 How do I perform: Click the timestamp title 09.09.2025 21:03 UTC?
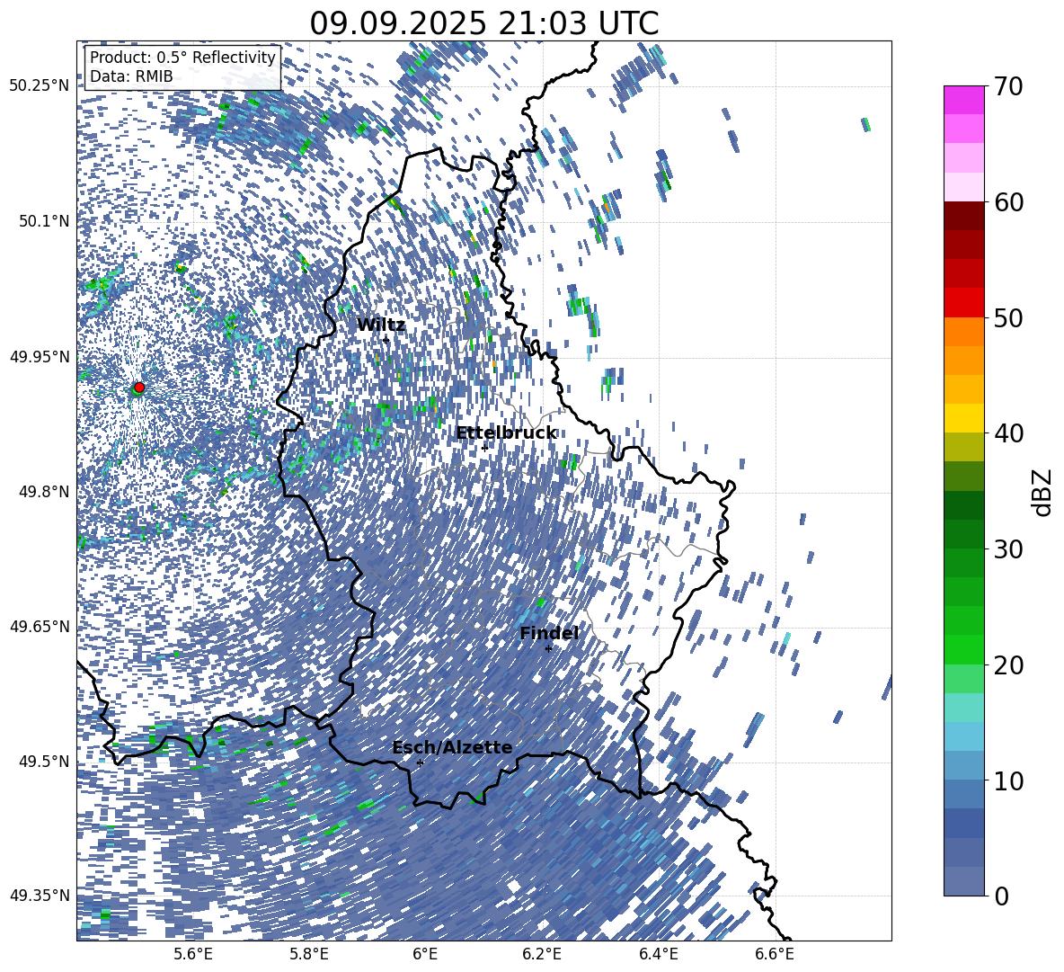pos(483,23)
